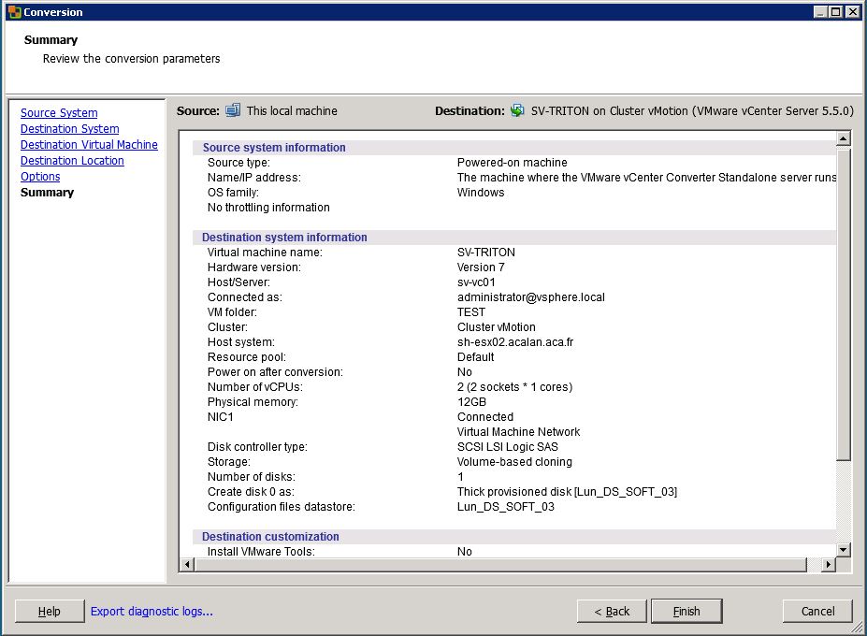867x636 pixels.
Task: Select 'administrator@vsphere.local' value
Action: click(x=531, y=297)
